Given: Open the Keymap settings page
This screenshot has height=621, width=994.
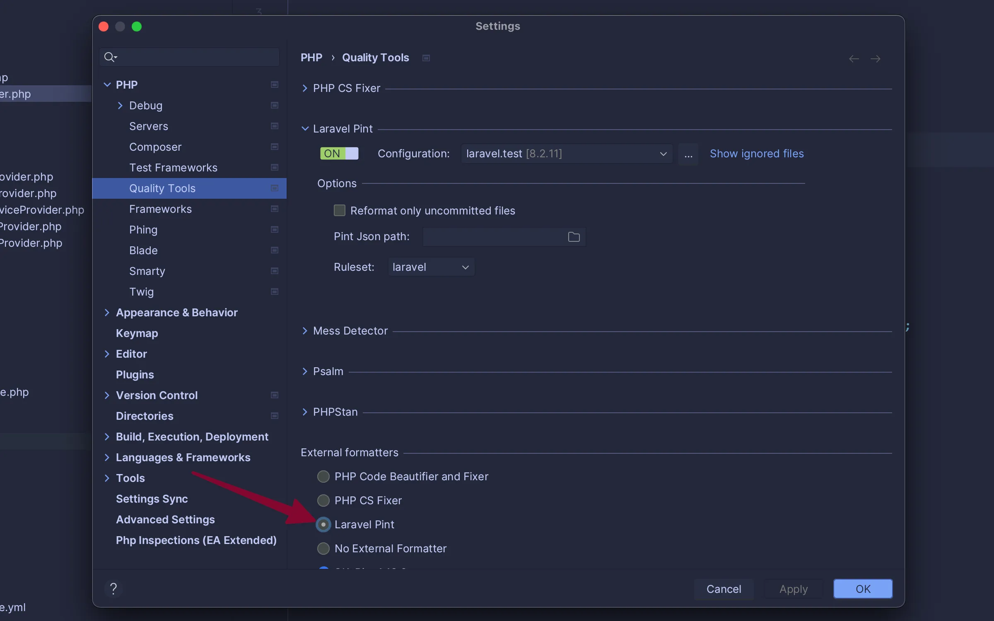Looking at the screenshot, I should pos(137,333).
